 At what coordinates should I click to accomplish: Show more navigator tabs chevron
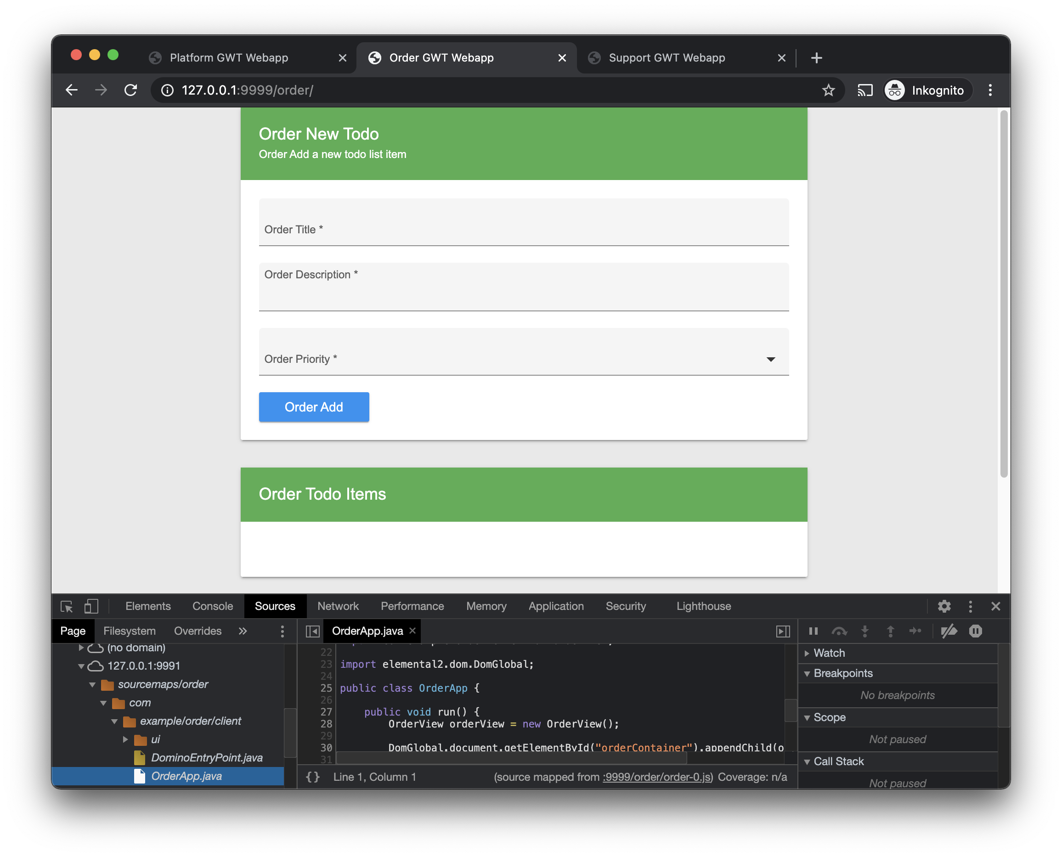243,631
